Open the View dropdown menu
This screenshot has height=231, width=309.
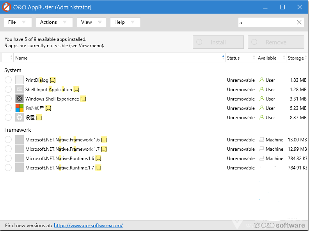point(91,22)
